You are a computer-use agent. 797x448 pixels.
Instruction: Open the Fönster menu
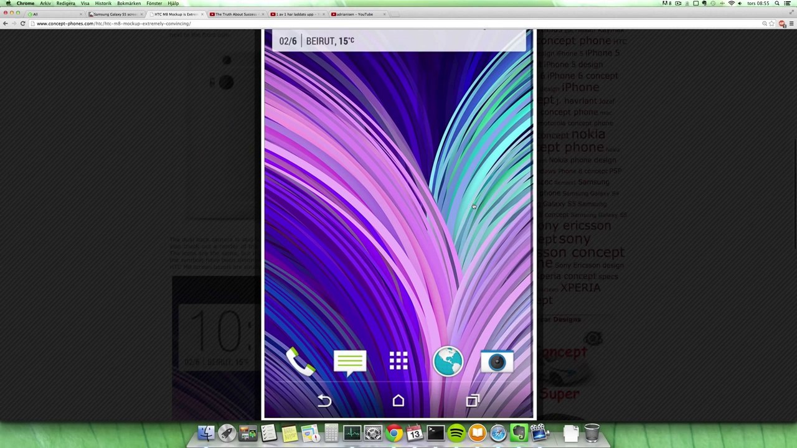click(x=154, y=3)
